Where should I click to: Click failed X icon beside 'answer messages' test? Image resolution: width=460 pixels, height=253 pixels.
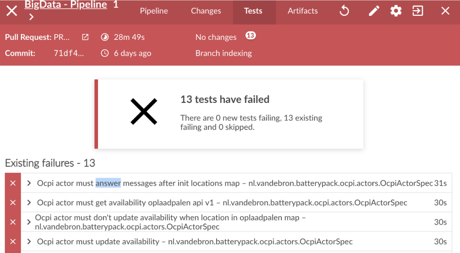click(13, 183)
